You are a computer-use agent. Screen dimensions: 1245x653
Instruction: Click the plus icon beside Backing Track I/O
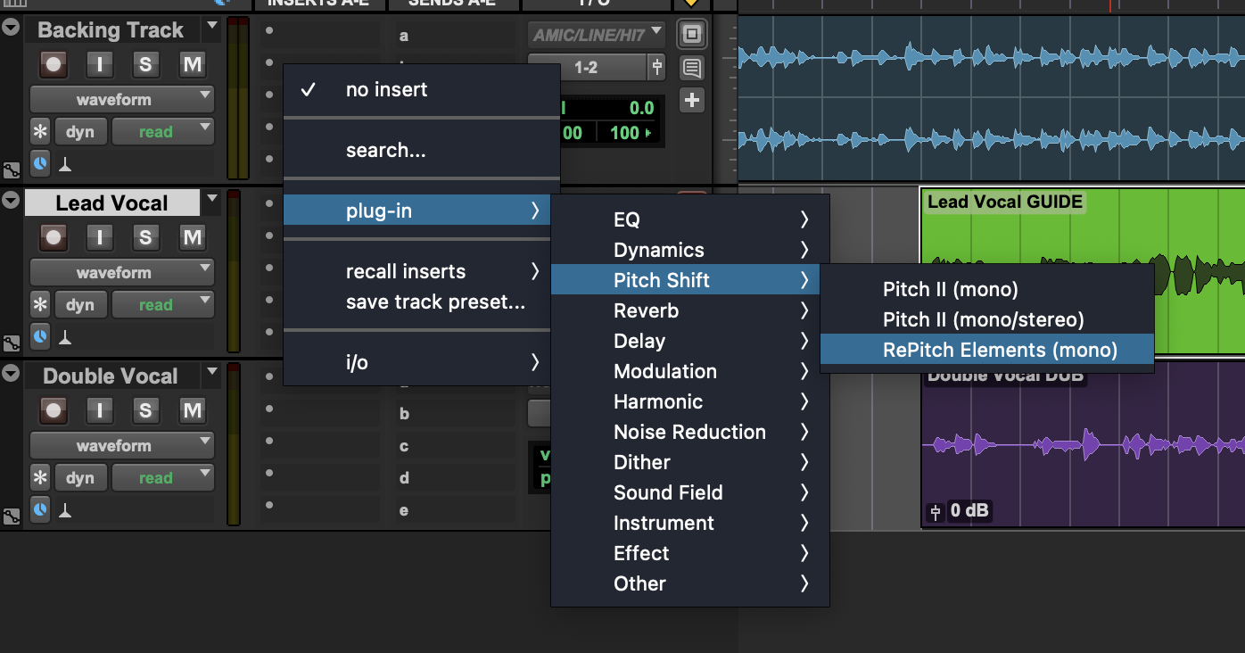pyautogui.click(x=691, y=100)
